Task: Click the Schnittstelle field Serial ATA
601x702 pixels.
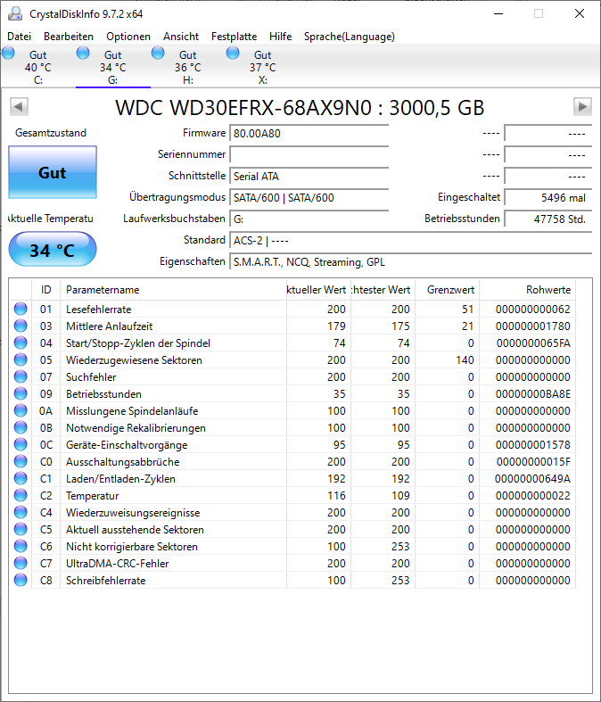Action: [309, 177]
